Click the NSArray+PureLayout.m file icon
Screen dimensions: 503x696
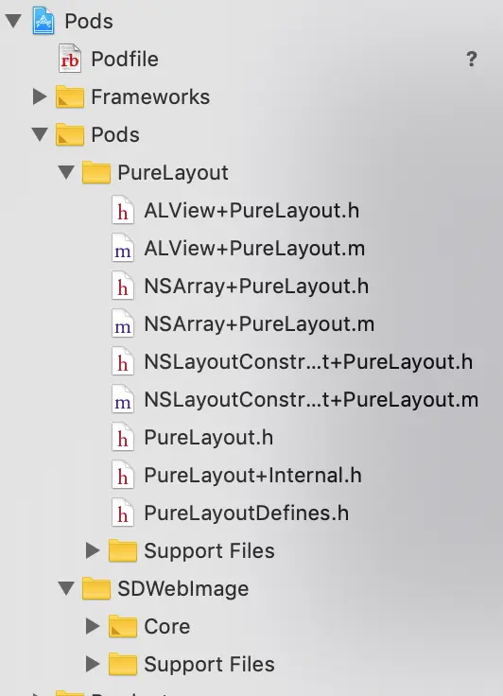pyautogui.click(x=123, y=324)
